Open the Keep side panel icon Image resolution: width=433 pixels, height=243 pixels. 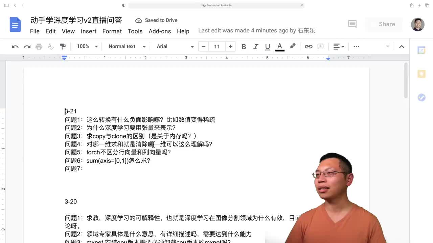421,74
